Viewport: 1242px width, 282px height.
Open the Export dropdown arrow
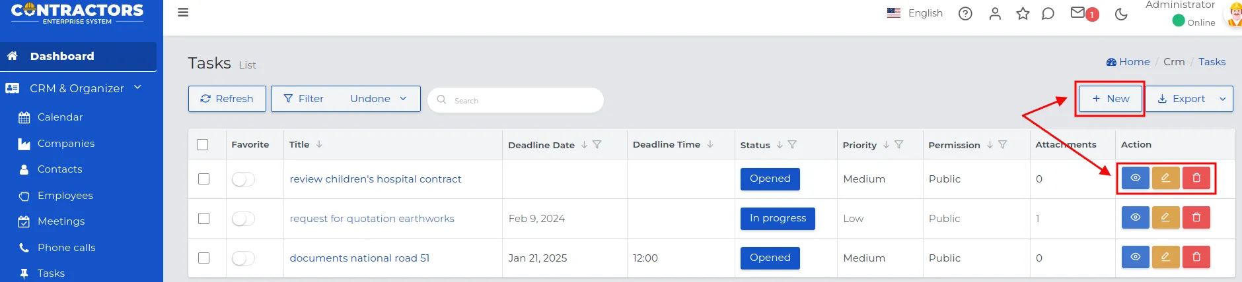(x=1222, y=99)
